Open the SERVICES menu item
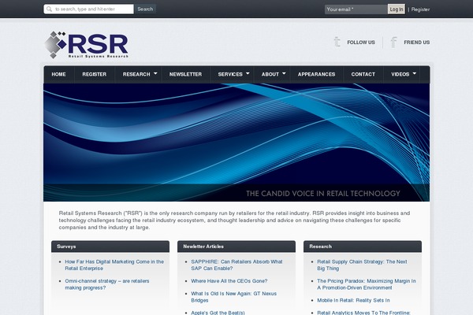 coord(230,75)
